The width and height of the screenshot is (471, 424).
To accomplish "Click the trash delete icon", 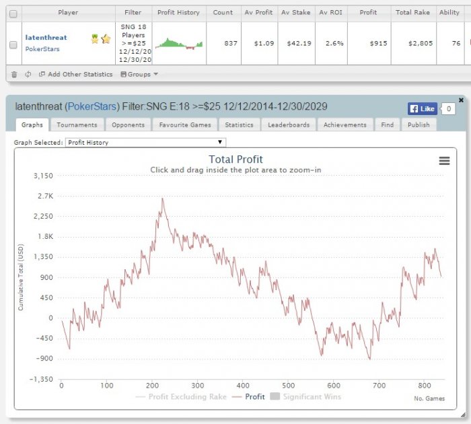I will [x=14, y=74].
